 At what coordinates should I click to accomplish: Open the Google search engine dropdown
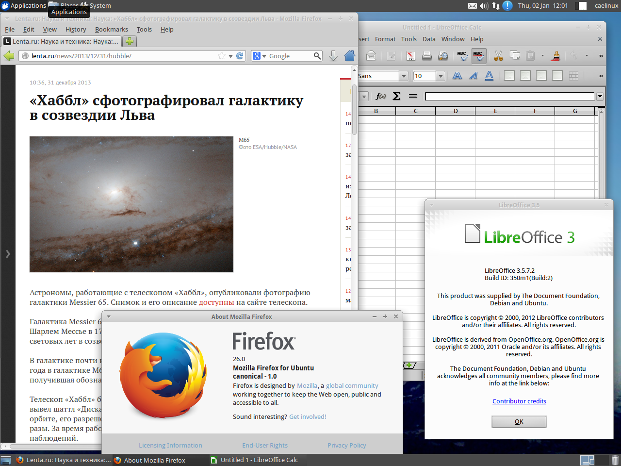coord(260,56)
